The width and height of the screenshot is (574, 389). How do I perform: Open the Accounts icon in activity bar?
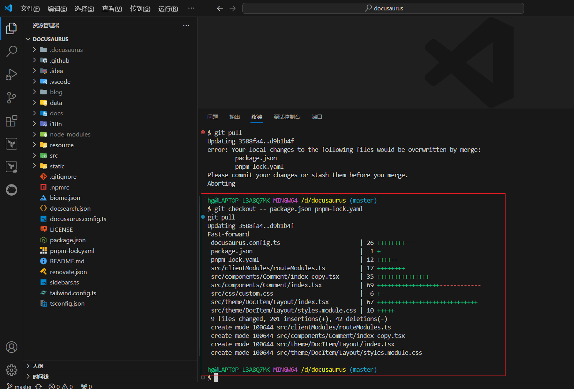[12, 347]
